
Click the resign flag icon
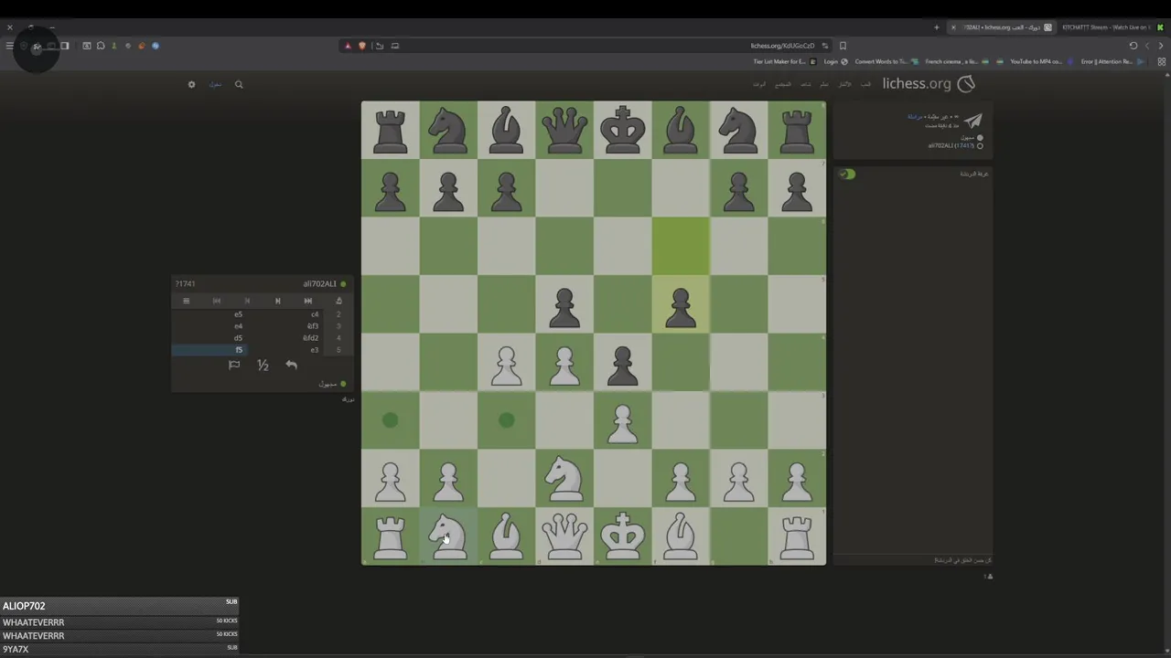coord(234,365)
